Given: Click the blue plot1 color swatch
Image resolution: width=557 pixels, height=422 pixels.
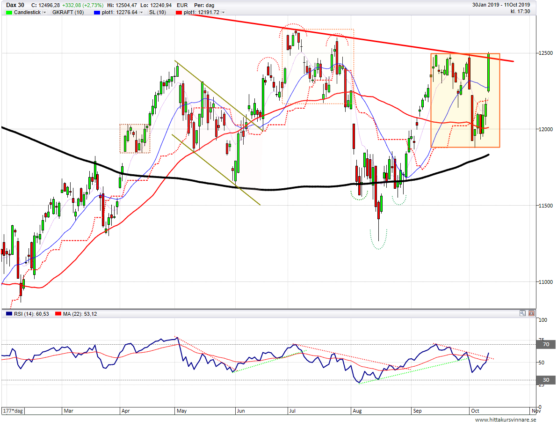Looking at the screenshot, I should coord(97,13).
